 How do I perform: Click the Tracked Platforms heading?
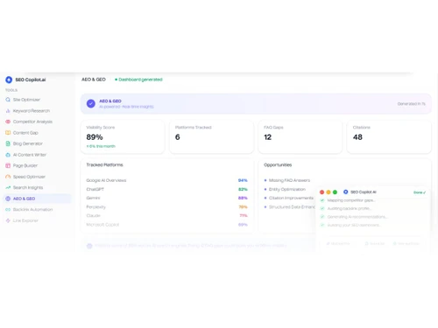coord(104,164)
